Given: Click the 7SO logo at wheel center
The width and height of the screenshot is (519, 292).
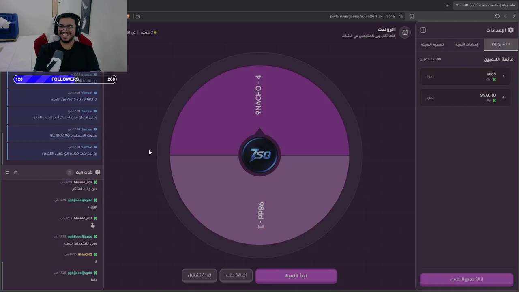Looking at the screenshot, I should (259, 155).
